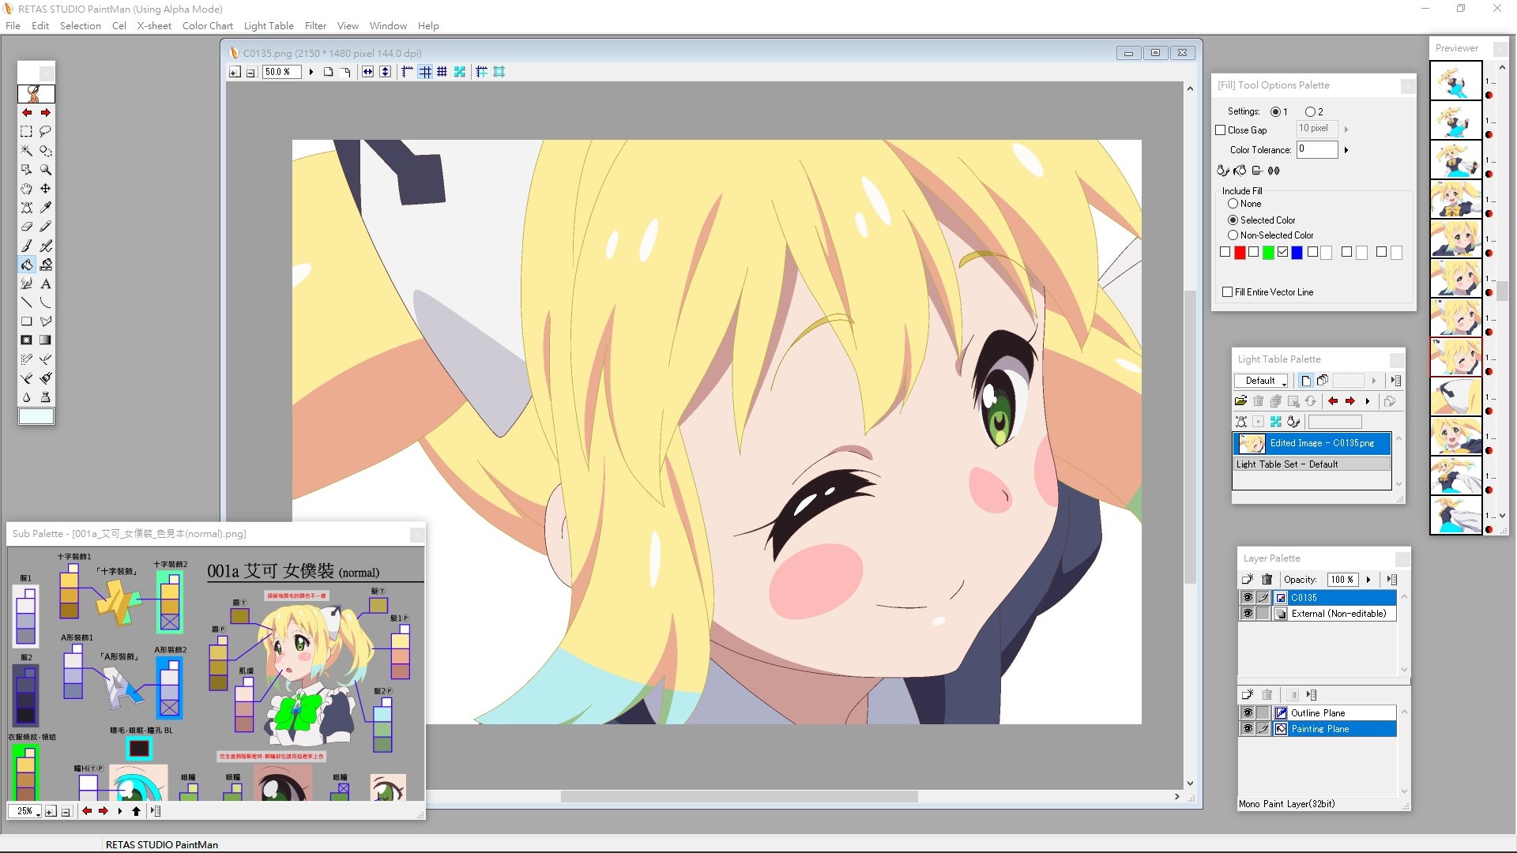This screenshot has width=1517, height=853.
Task: Select the pencil tool
Action: (46, 227)
